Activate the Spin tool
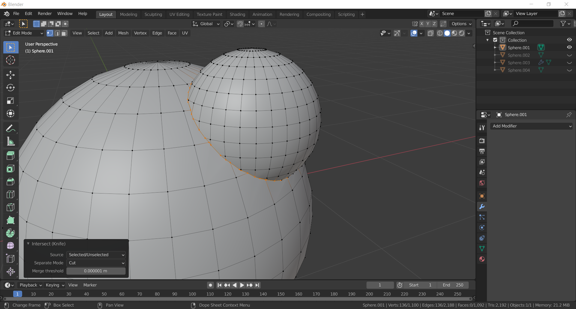The width and height of the screenshot is (576, 309). [10, 233]
